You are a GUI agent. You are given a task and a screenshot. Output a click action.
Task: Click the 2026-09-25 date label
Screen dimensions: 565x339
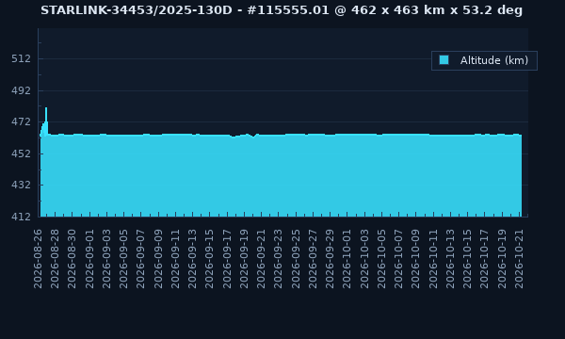(296, 259)
